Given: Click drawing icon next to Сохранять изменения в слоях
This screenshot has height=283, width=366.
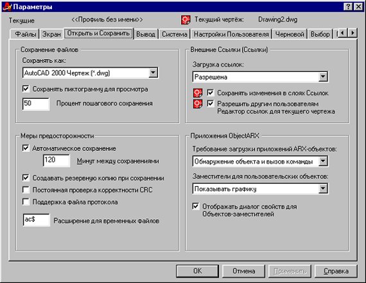Looking at the screenshot, I should [198, 93].
